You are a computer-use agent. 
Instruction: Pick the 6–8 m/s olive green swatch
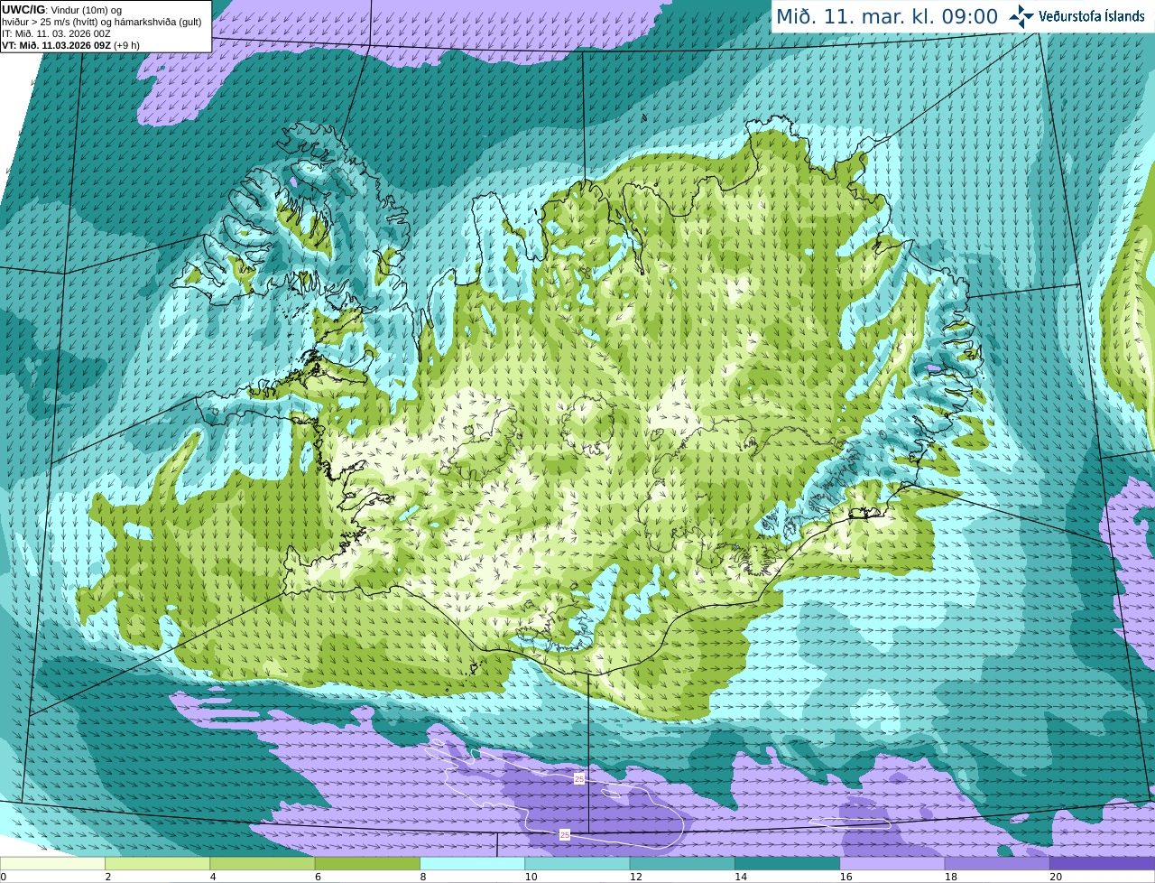pyautogui.click(x=367, y=864)
